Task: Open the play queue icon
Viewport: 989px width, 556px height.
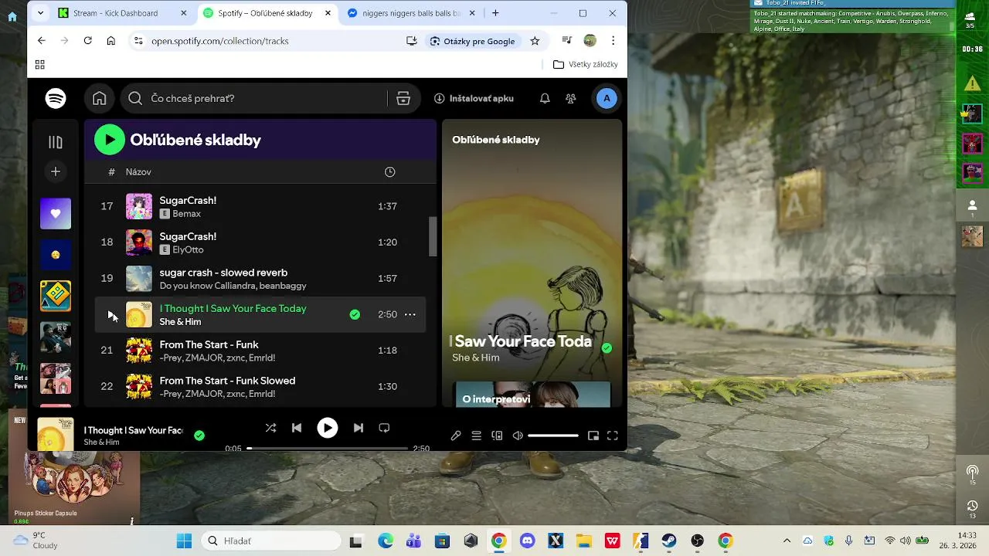Action: [477, 436]
